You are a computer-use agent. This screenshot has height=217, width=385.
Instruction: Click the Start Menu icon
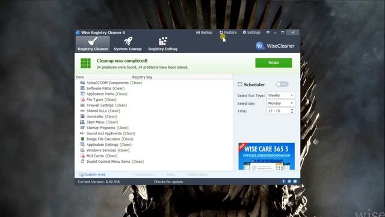(82, 122)
